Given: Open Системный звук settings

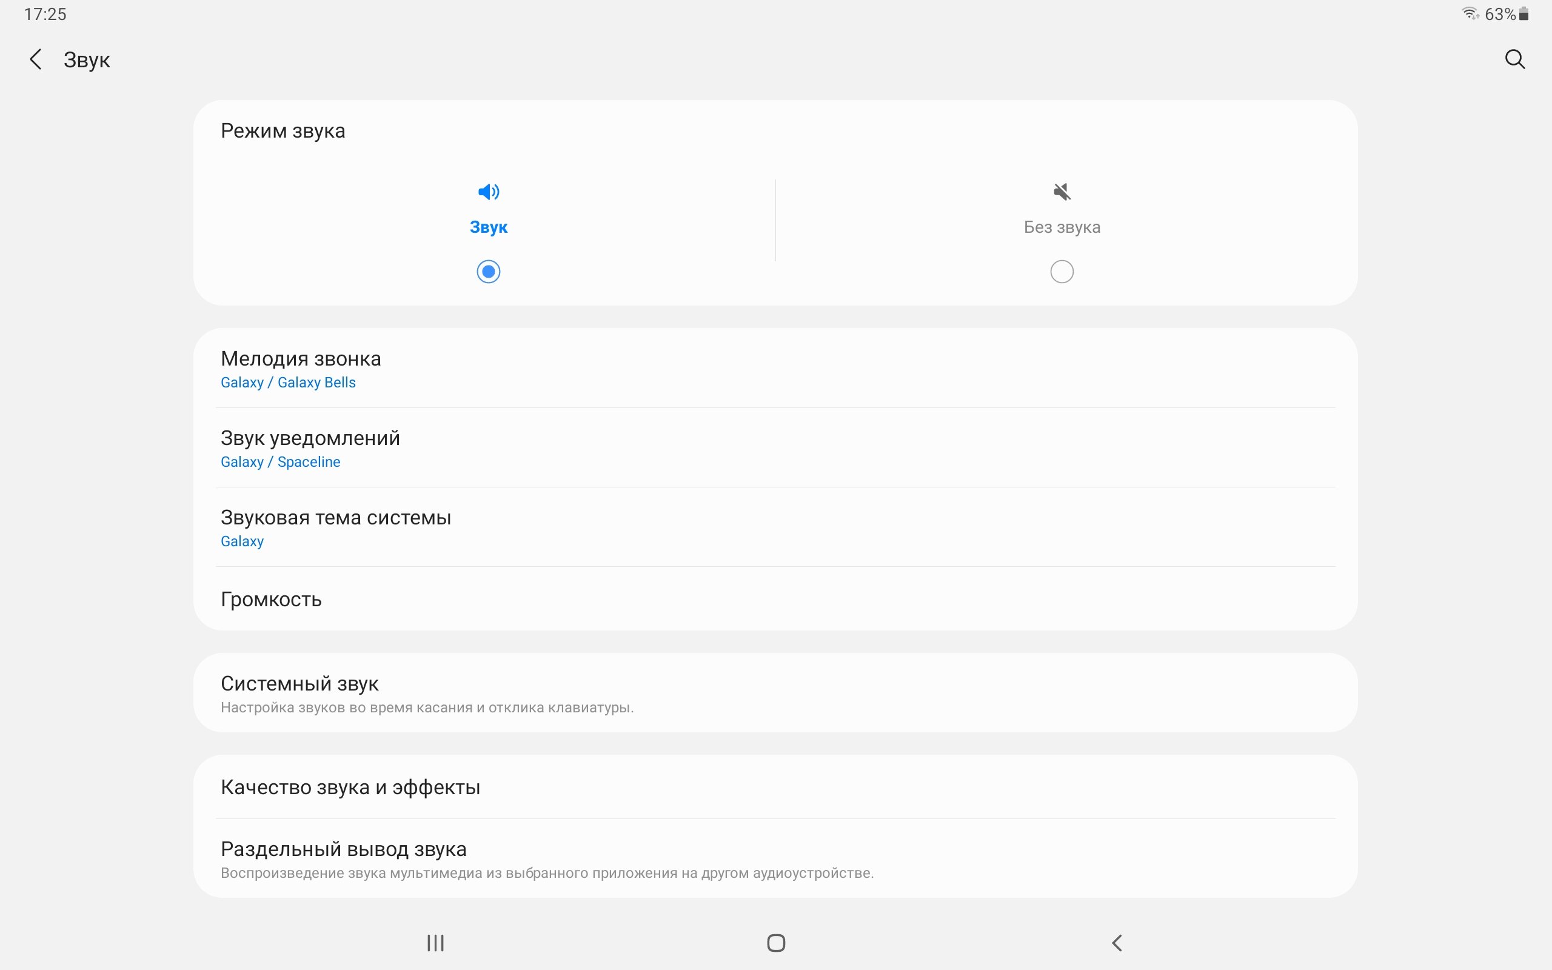Looking at the screenshot, I should click(775, 693).
